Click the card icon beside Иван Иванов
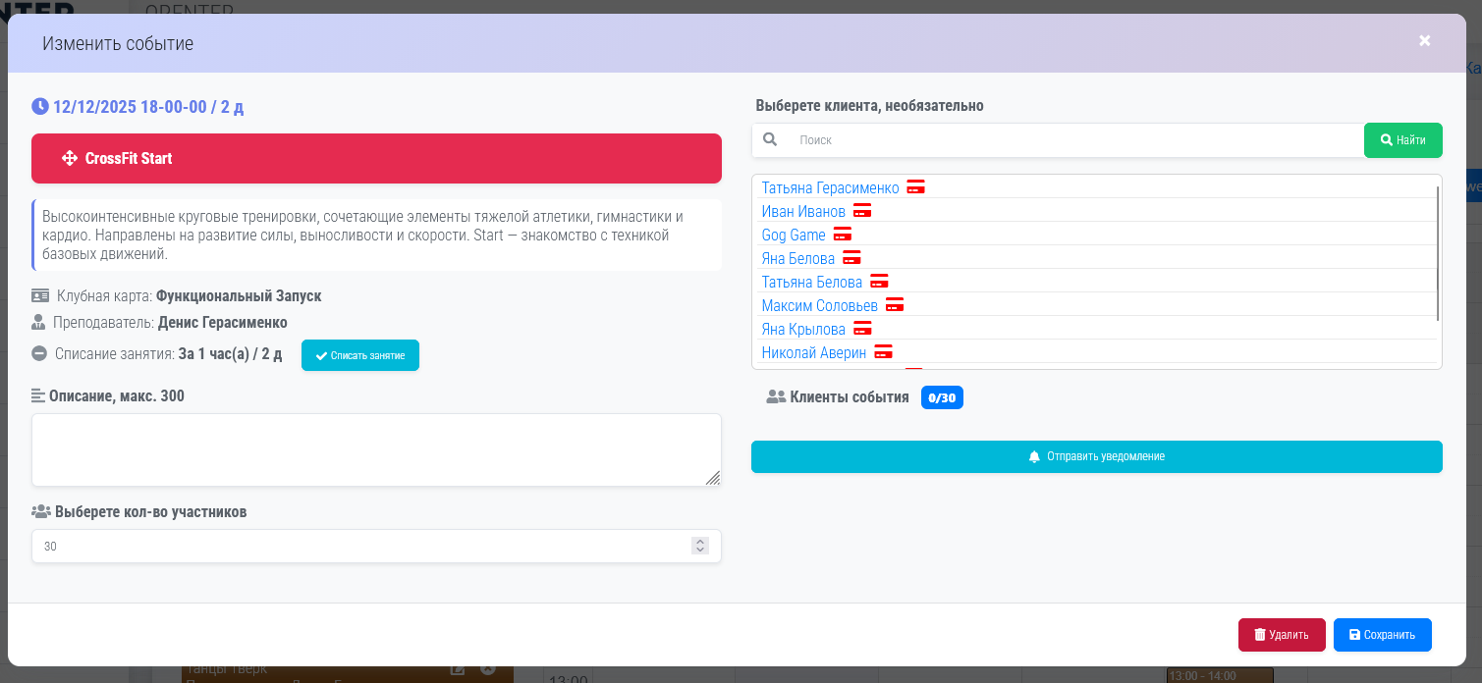The image size is (1482, 683). [x=862, y=211]
